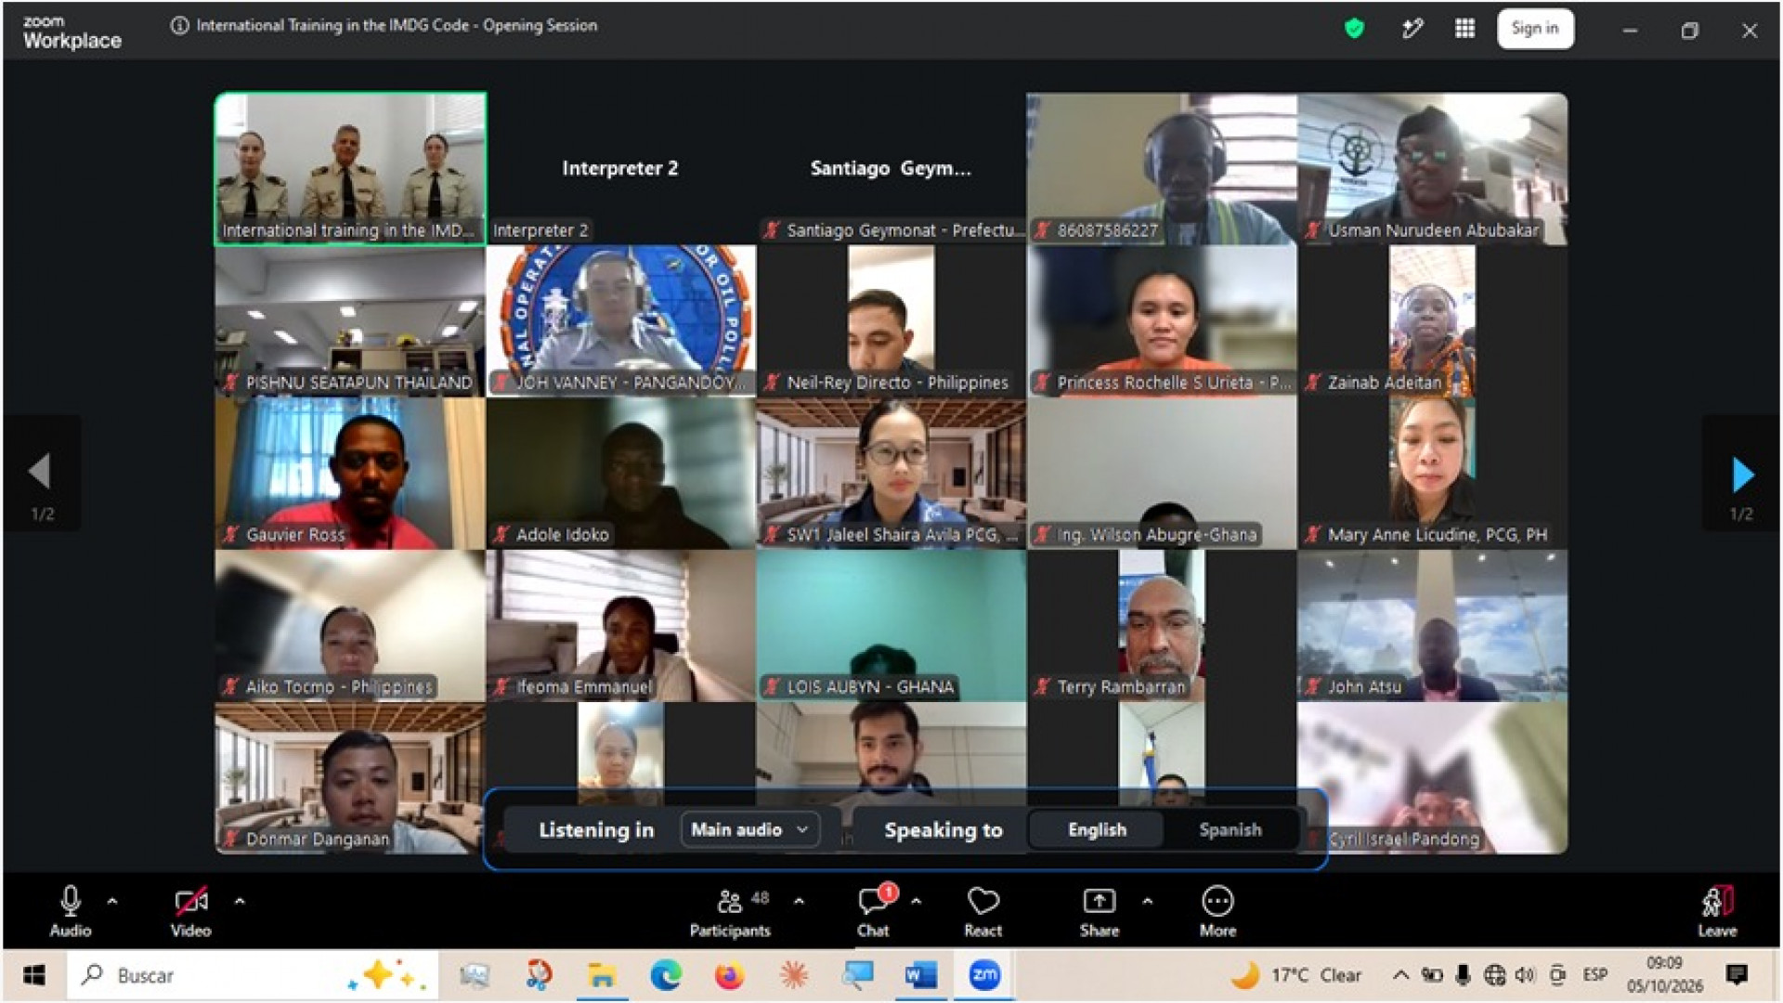Open the React heart menu

pyautogui.click(x=983, y=911)
